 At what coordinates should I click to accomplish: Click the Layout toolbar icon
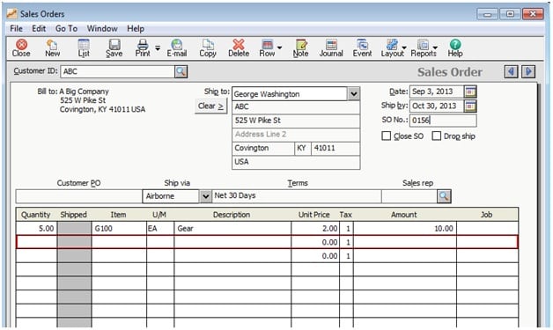[x=392, y=48]
